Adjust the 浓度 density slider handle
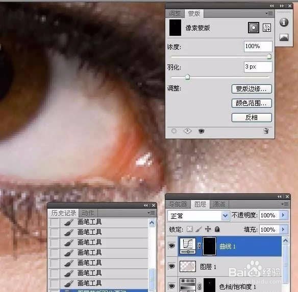 [269, 56]
